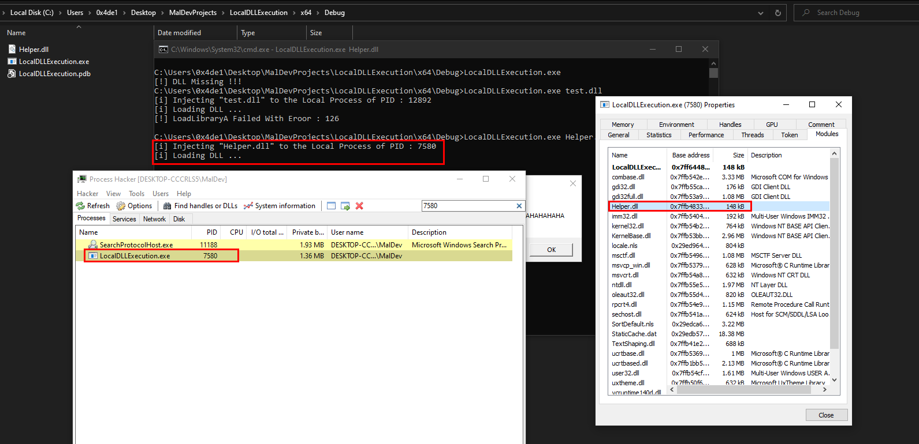
Task: Select the LocalDLLExecution.exe file icon in Explorer
Action: [12, 62]
